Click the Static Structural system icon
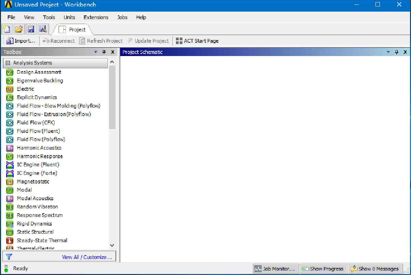Image resolution: width=411 pixels, height=275 pixels. click(10, 232)
